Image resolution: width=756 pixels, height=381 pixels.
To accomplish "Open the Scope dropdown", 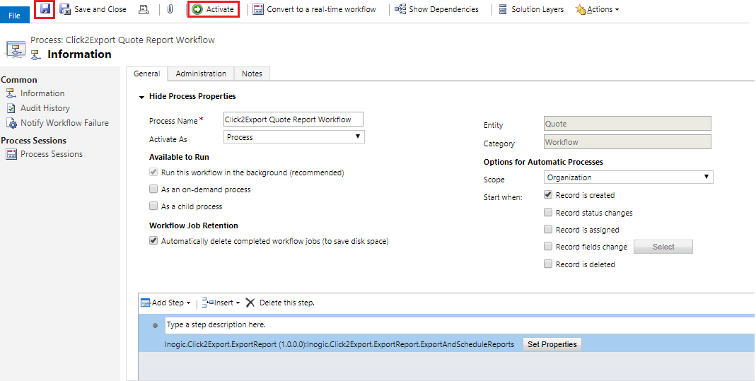I will pos(628,177).
